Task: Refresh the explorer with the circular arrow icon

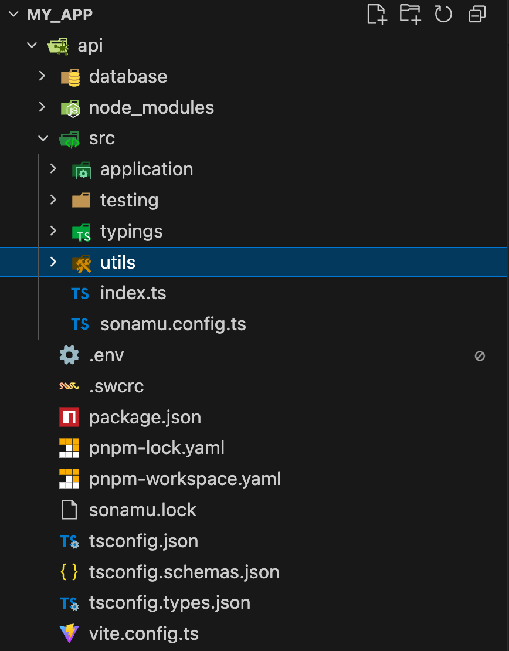Action: (443, 15)
